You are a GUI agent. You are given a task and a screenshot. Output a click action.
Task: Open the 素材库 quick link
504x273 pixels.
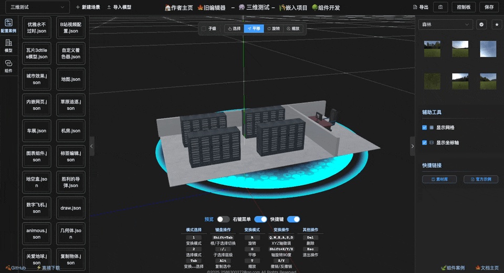439,179
